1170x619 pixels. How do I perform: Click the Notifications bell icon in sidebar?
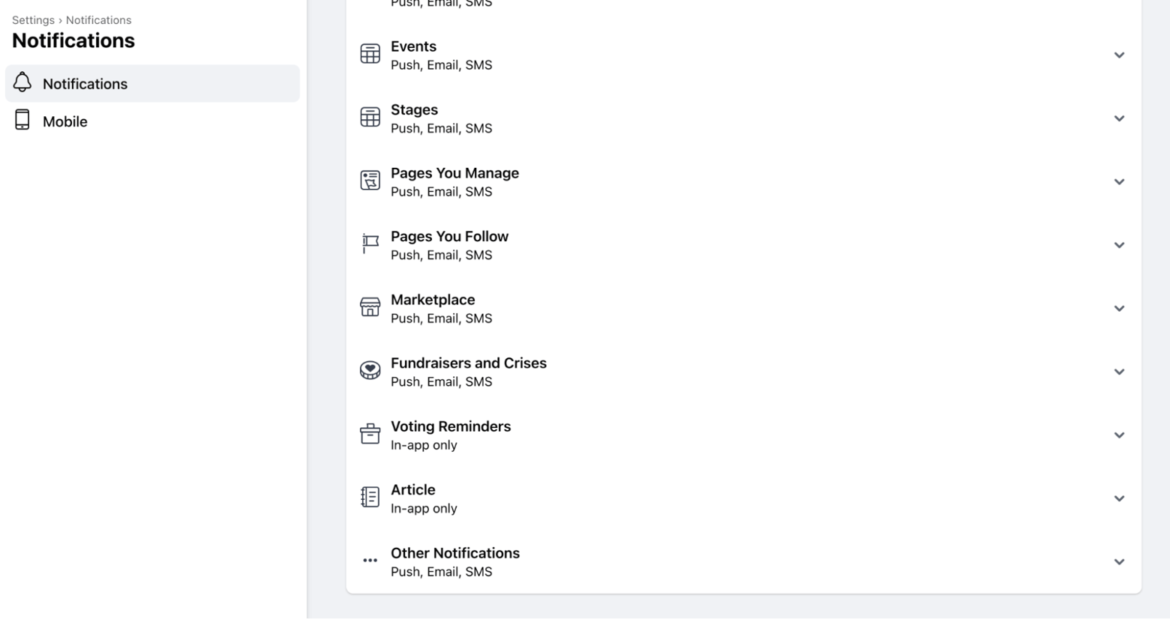coord(21,83)
